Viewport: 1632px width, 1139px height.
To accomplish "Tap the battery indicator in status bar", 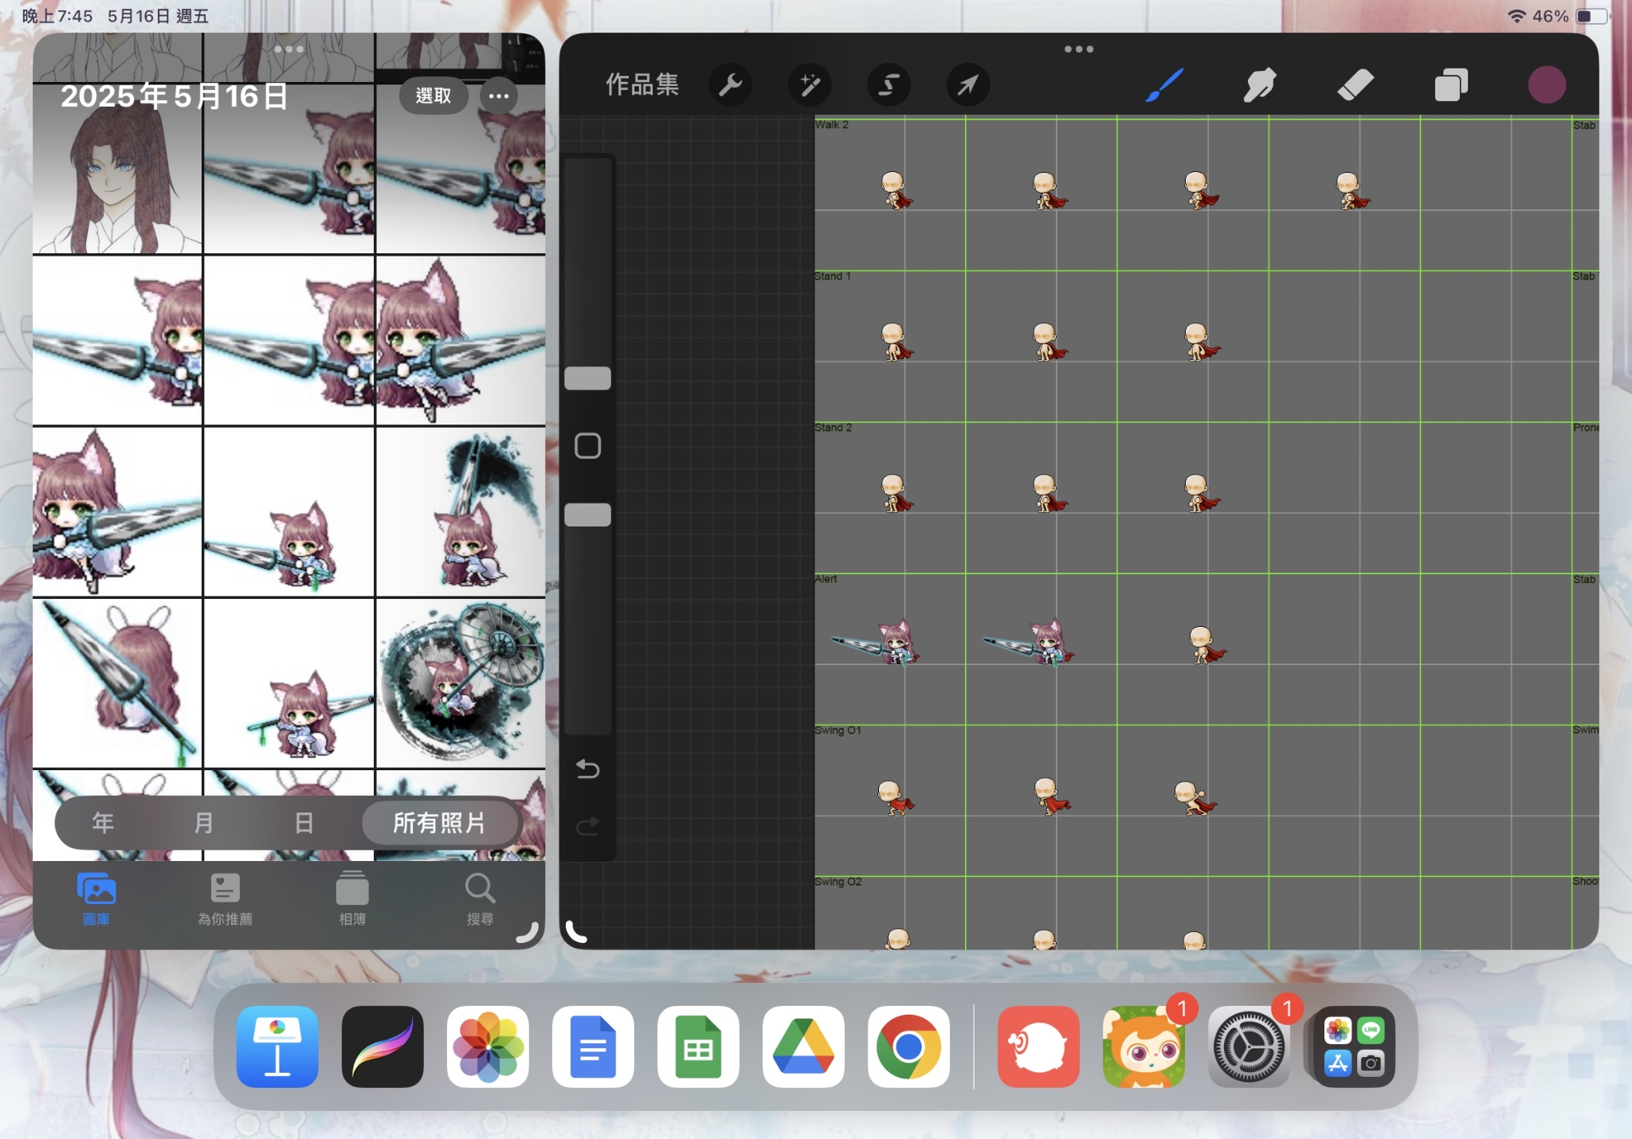I will click(1593, 16).
